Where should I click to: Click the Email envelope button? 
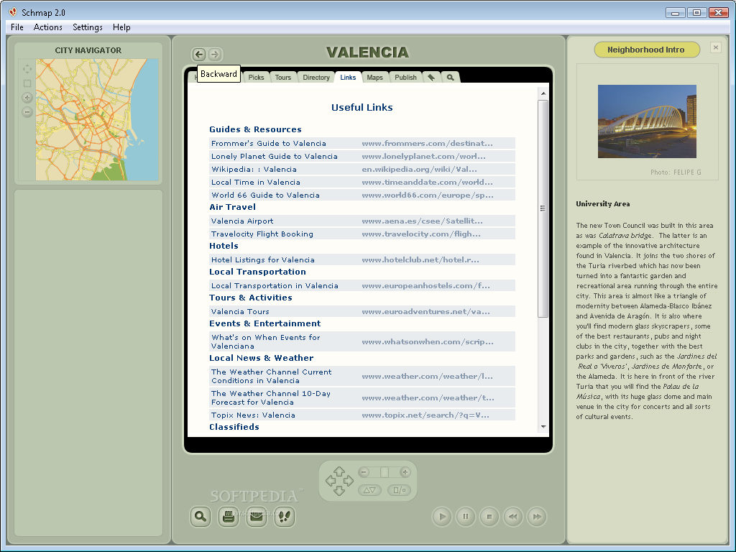point(257,517)
